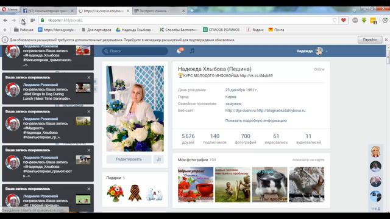The width and height of the screenshot is (390, 219).
Task: Click the green padlock security icon
Action: tap(43, 20)
